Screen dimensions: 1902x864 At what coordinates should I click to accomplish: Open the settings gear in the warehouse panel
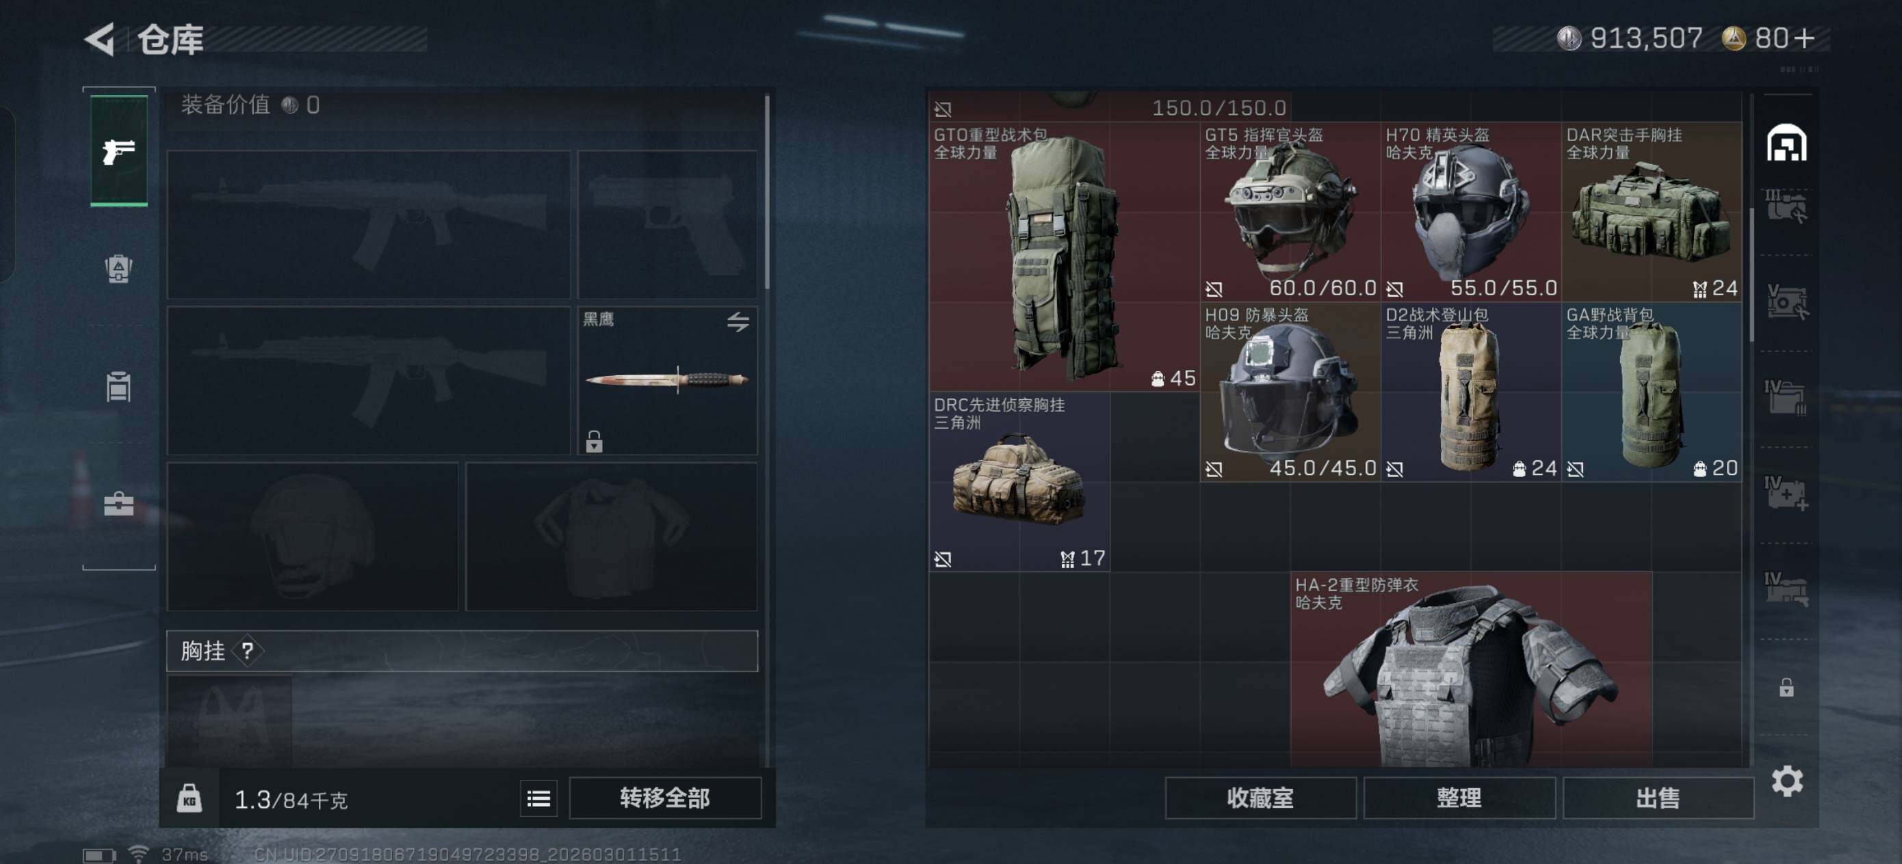pos(1787,781)
